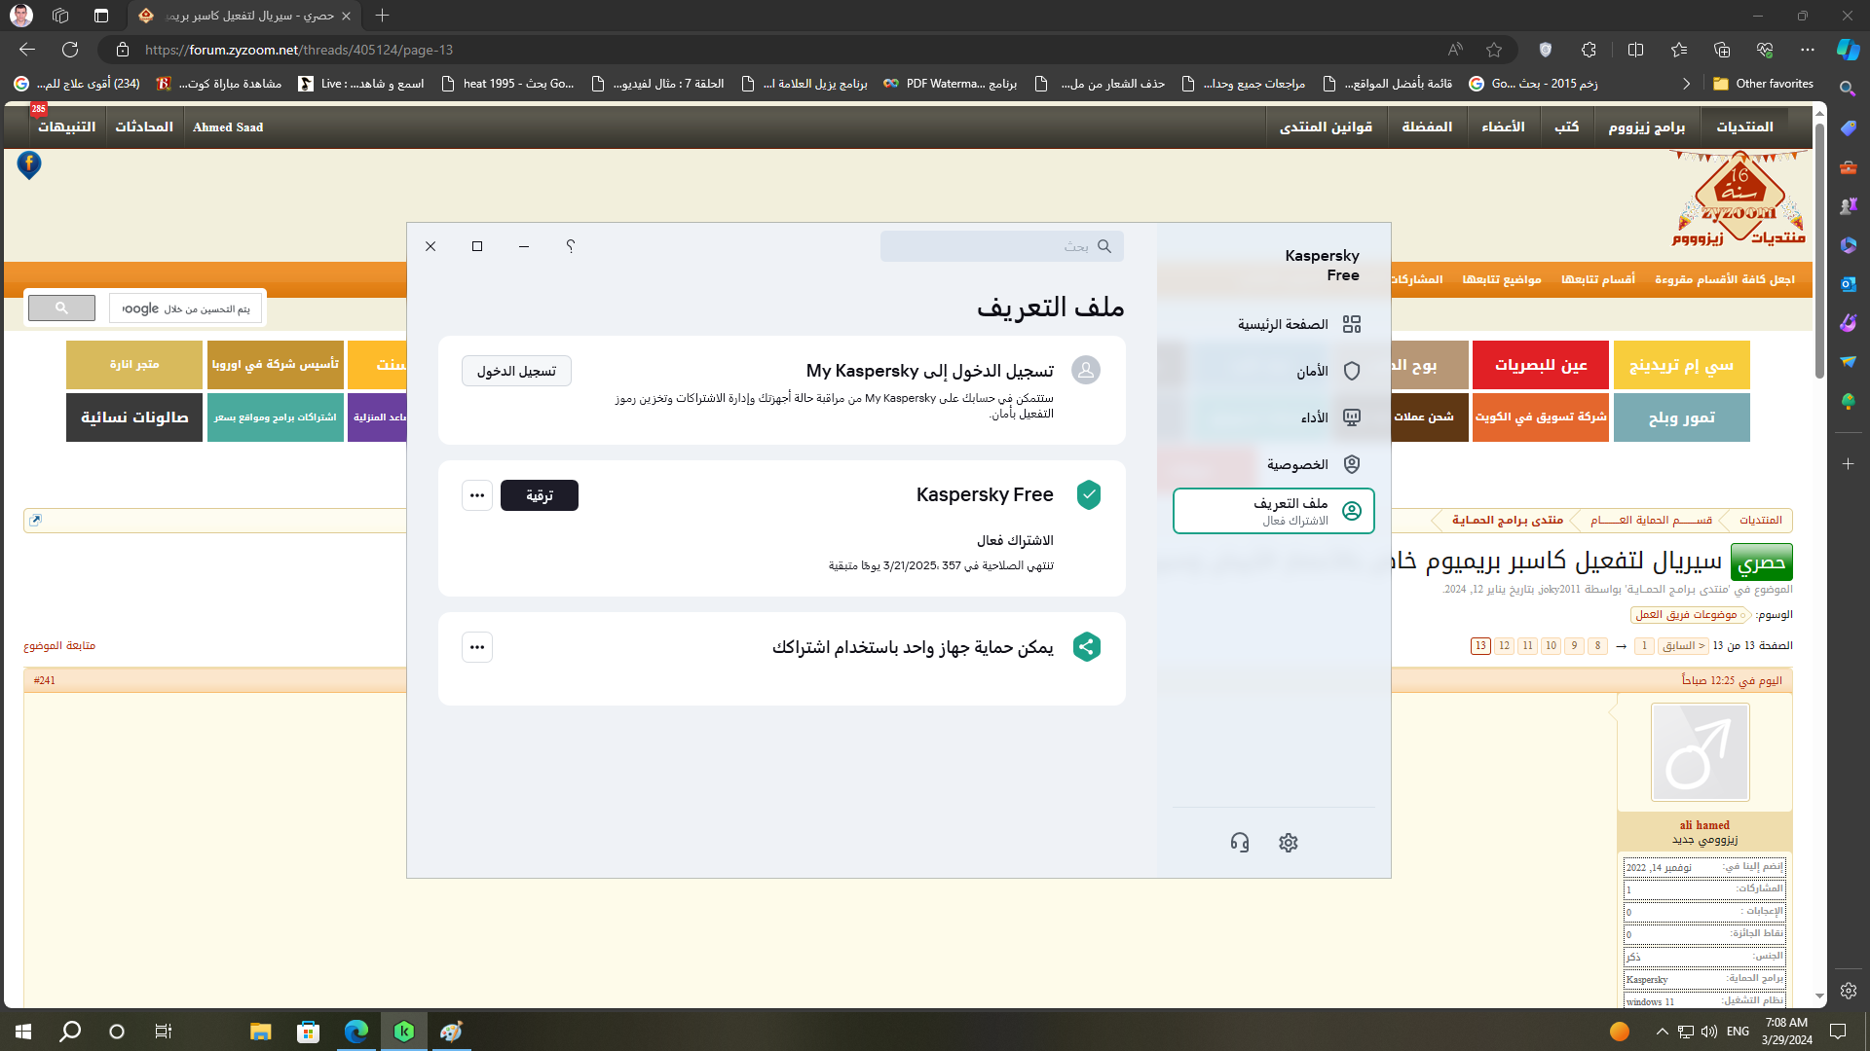The height and width of the screenshot is (1051, 1870).
Task: Open more options for device protection card
Action: (x=477, y=647)
